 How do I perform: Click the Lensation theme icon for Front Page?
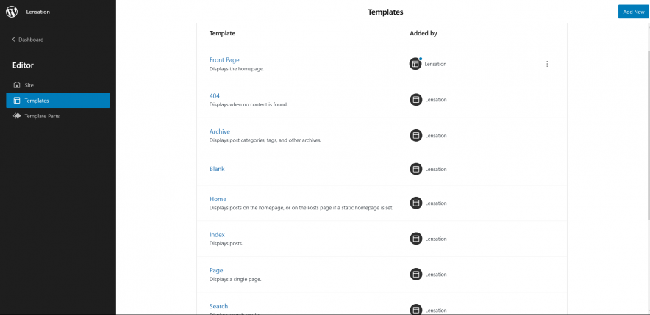pyautogui.click(x=415, y=64)
